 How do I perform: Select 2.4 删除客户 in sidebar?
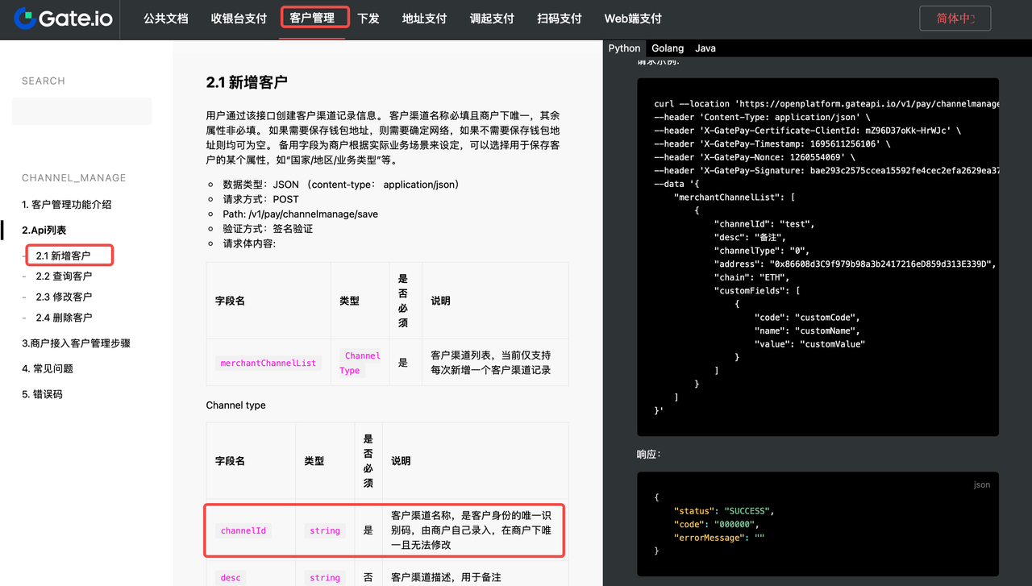[64, 318]
